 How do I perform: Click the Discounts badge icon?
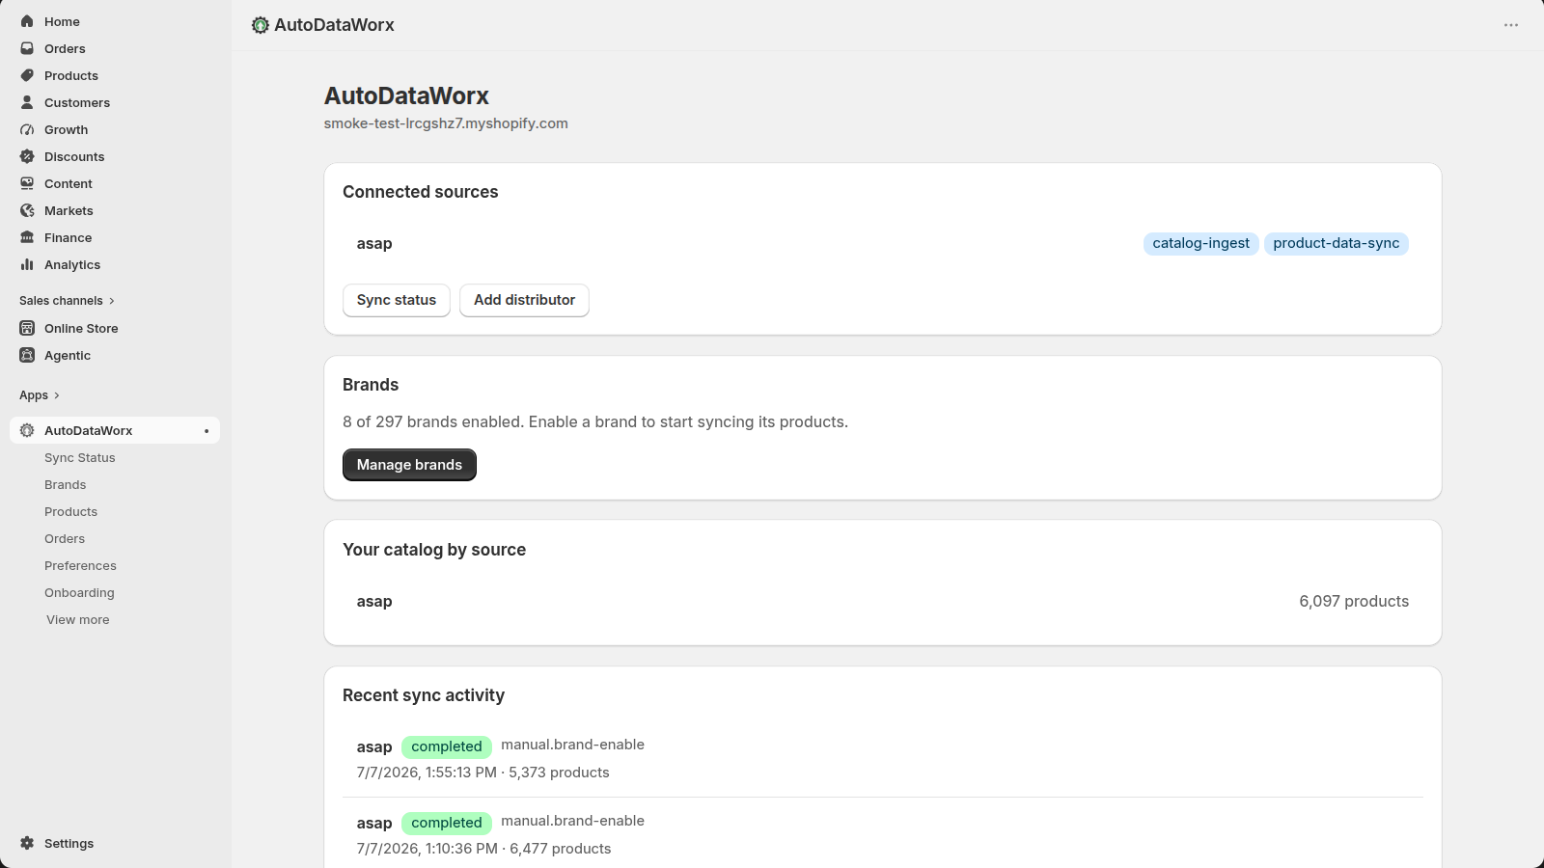point(27,156)
